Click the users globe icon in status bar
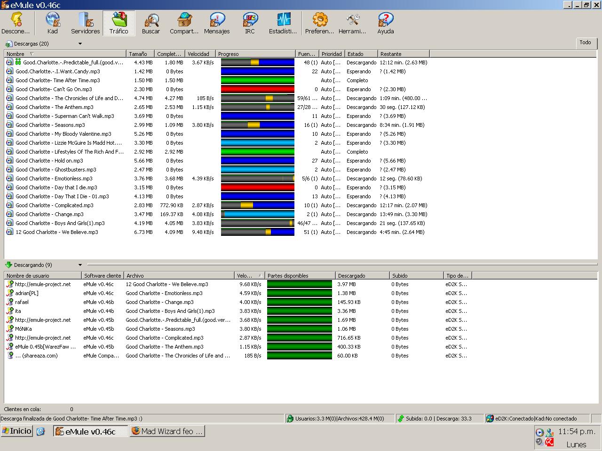The image size is (602, 451). 291,419
